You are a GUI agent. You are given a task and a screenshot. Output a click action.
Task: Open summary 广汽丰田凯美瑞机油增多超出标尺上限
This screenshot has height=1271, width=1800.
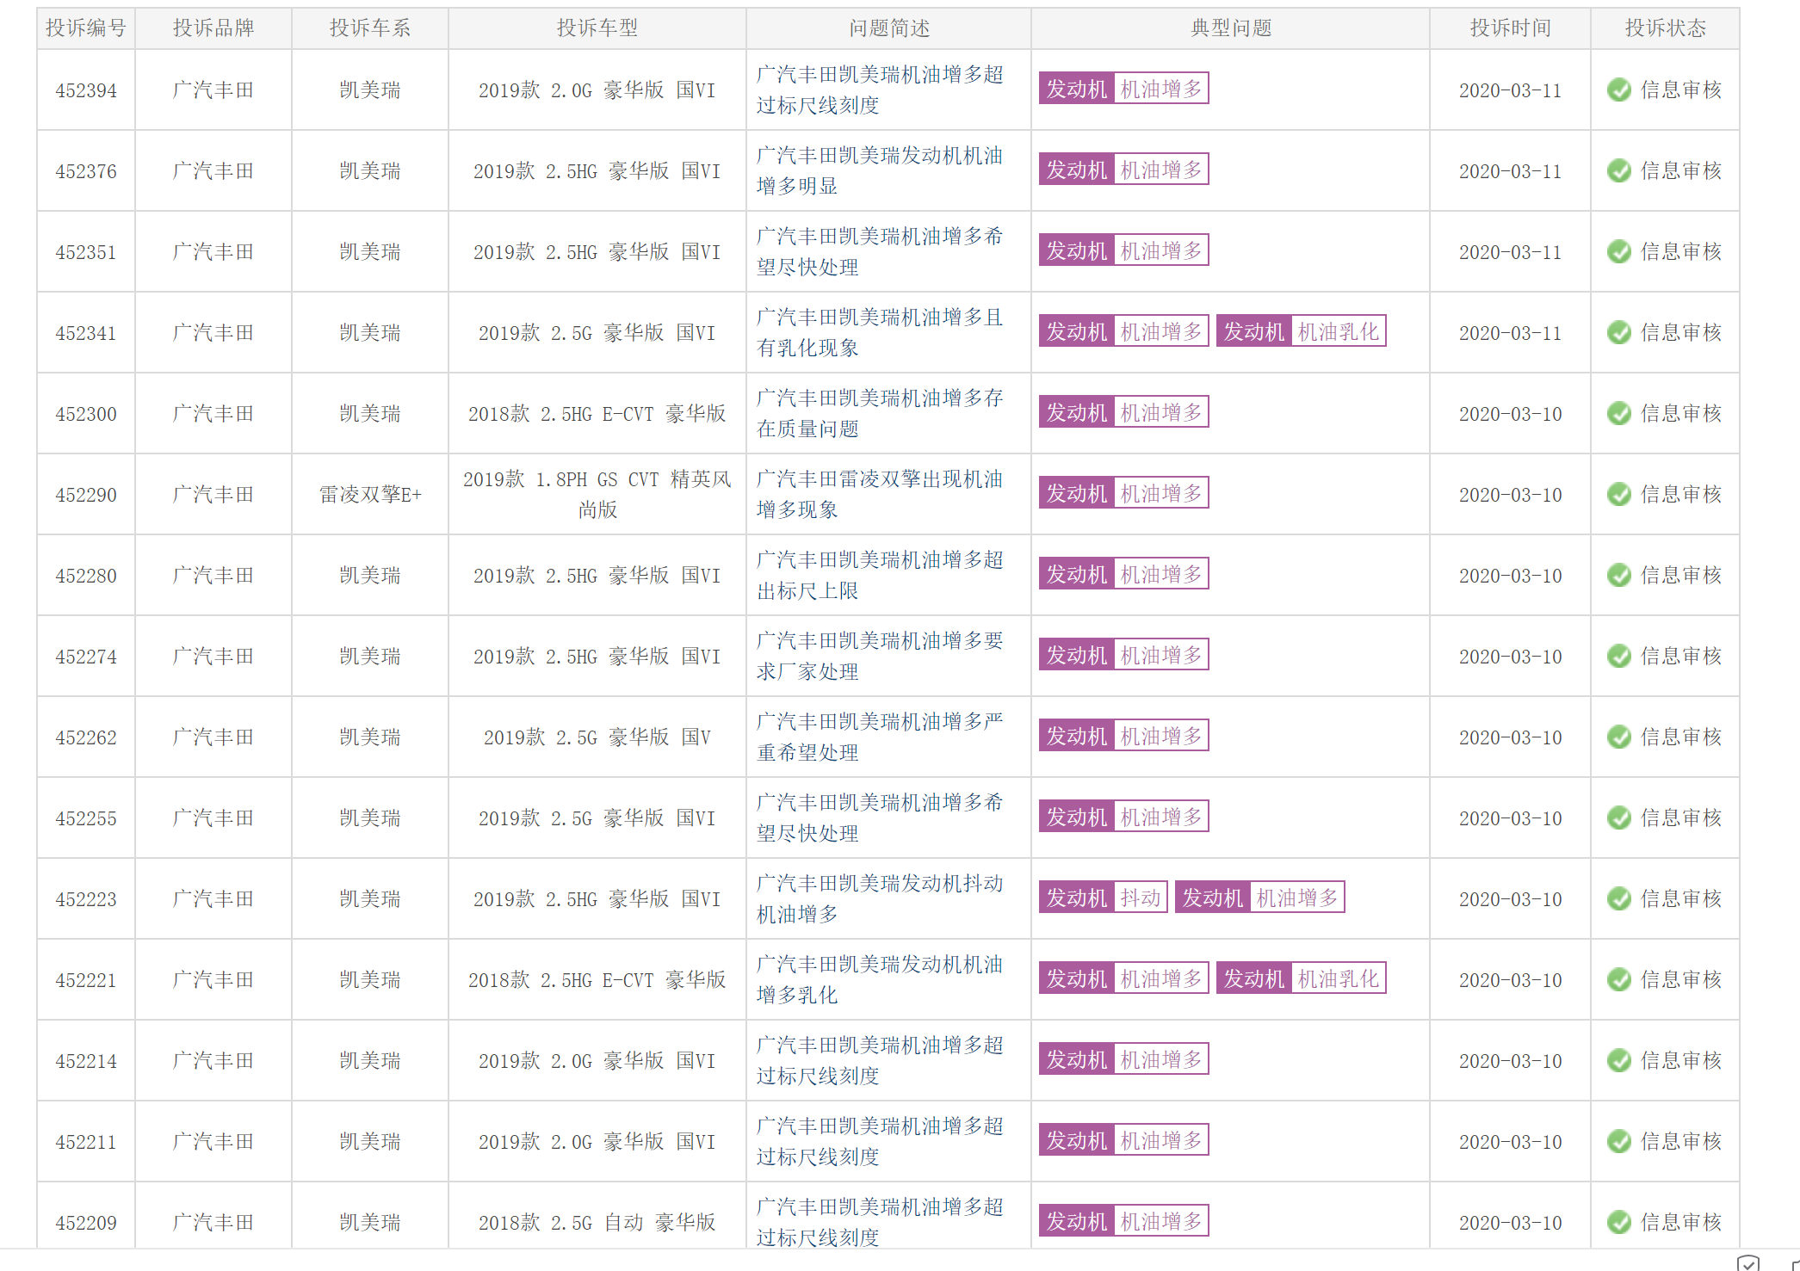tap(880, 575)
